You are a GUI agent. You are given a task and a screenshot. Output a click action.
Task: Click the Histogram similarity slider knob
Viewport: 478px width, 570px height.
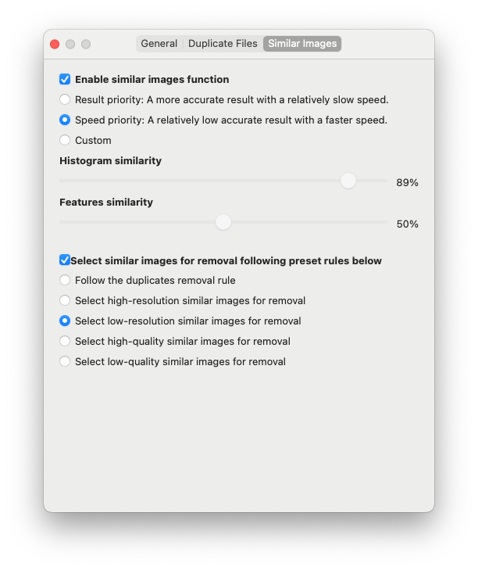348,181
